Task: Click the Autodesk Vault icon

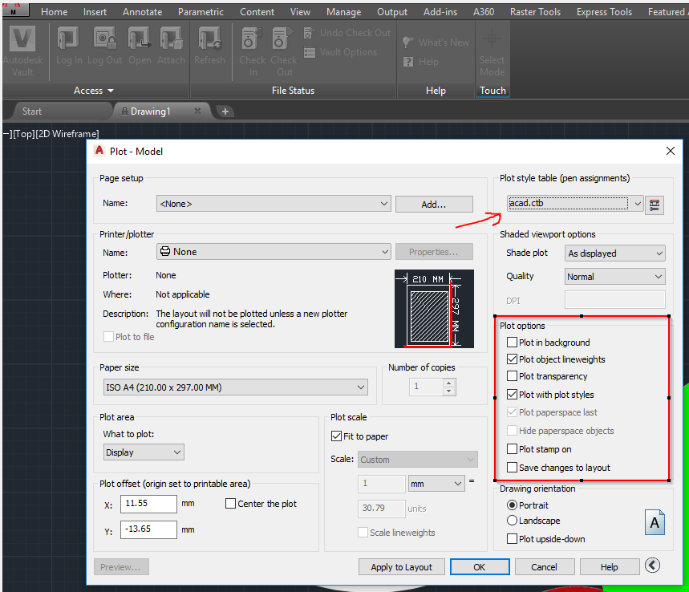Action: (22, 39)
